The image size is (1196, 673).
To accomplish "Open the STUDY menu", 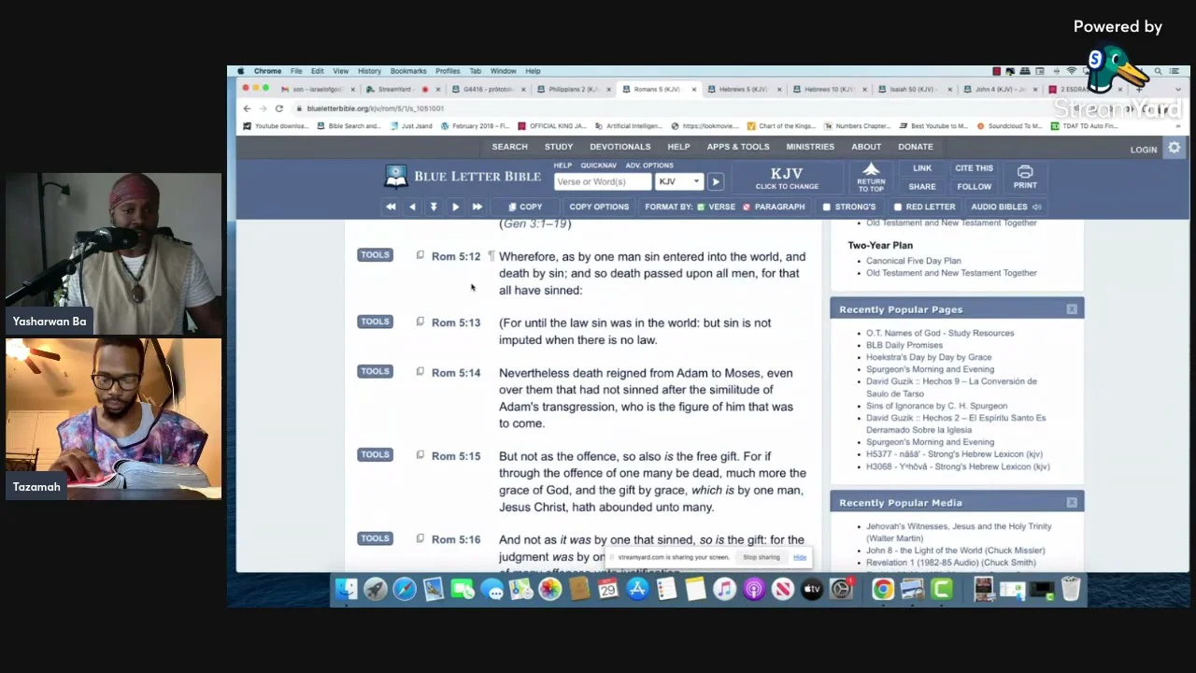I will (559, 147).
